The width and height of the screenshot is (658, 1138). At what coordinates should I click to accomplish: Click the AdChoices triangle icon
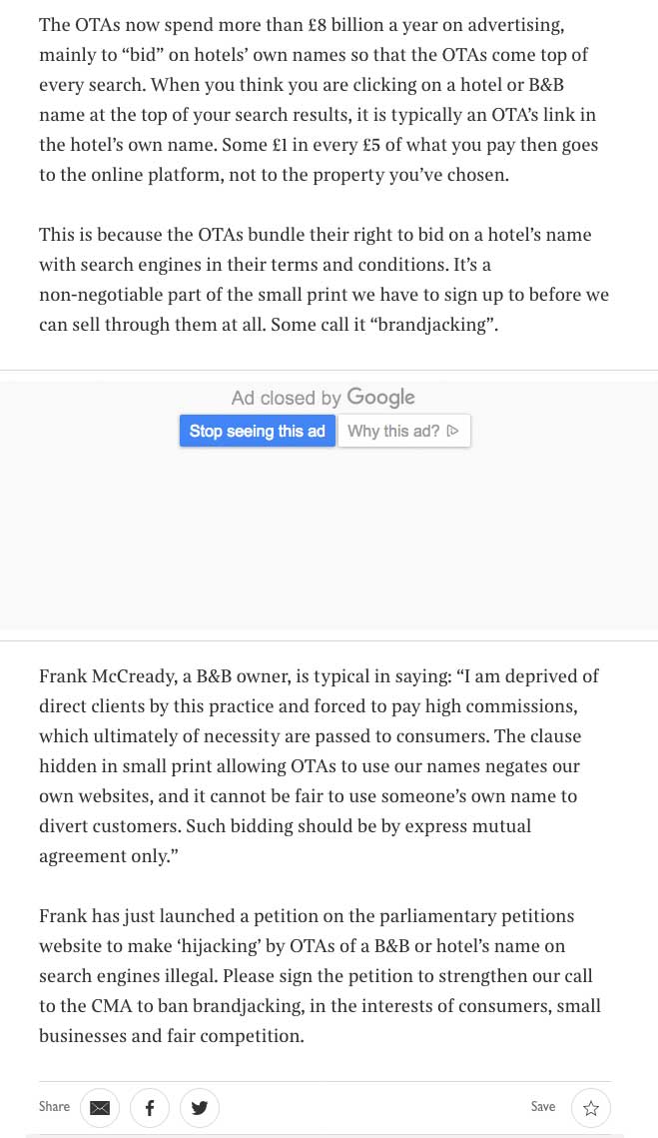tap(452, 431)
